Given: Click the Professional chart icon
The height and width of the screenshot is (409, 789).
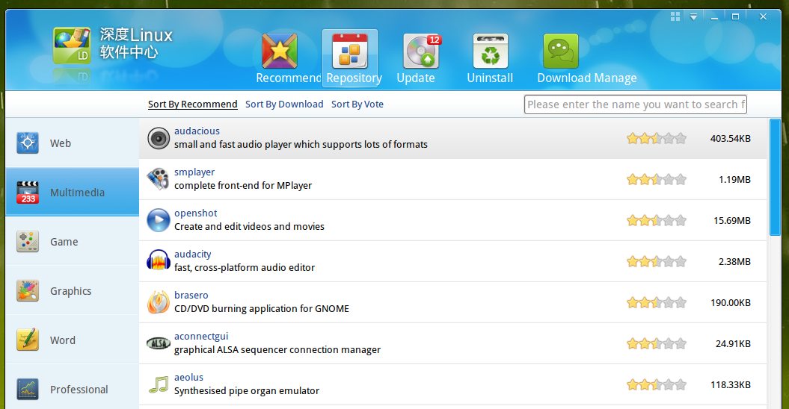Looking at the screenshot, I should coord(28,389).
